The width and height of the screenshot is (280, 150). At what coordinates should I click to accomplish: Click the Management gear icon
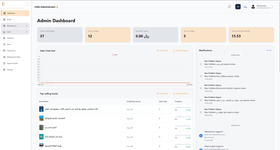(4, 26)
